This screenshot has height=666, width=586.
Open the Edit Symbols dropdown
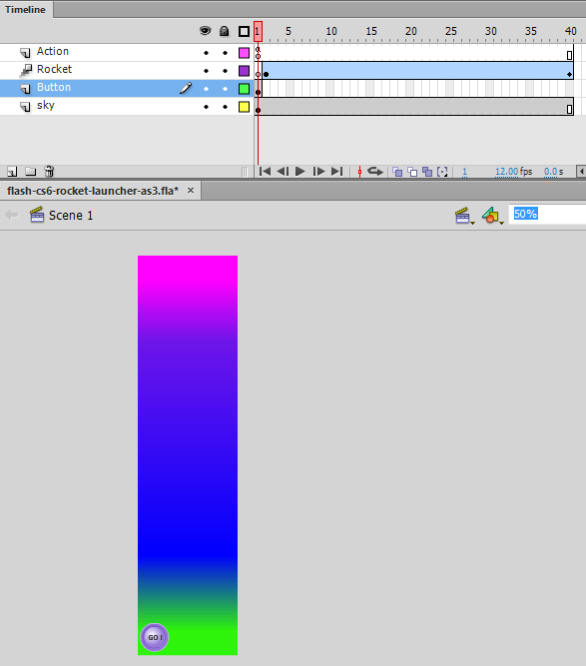point(492,216)
